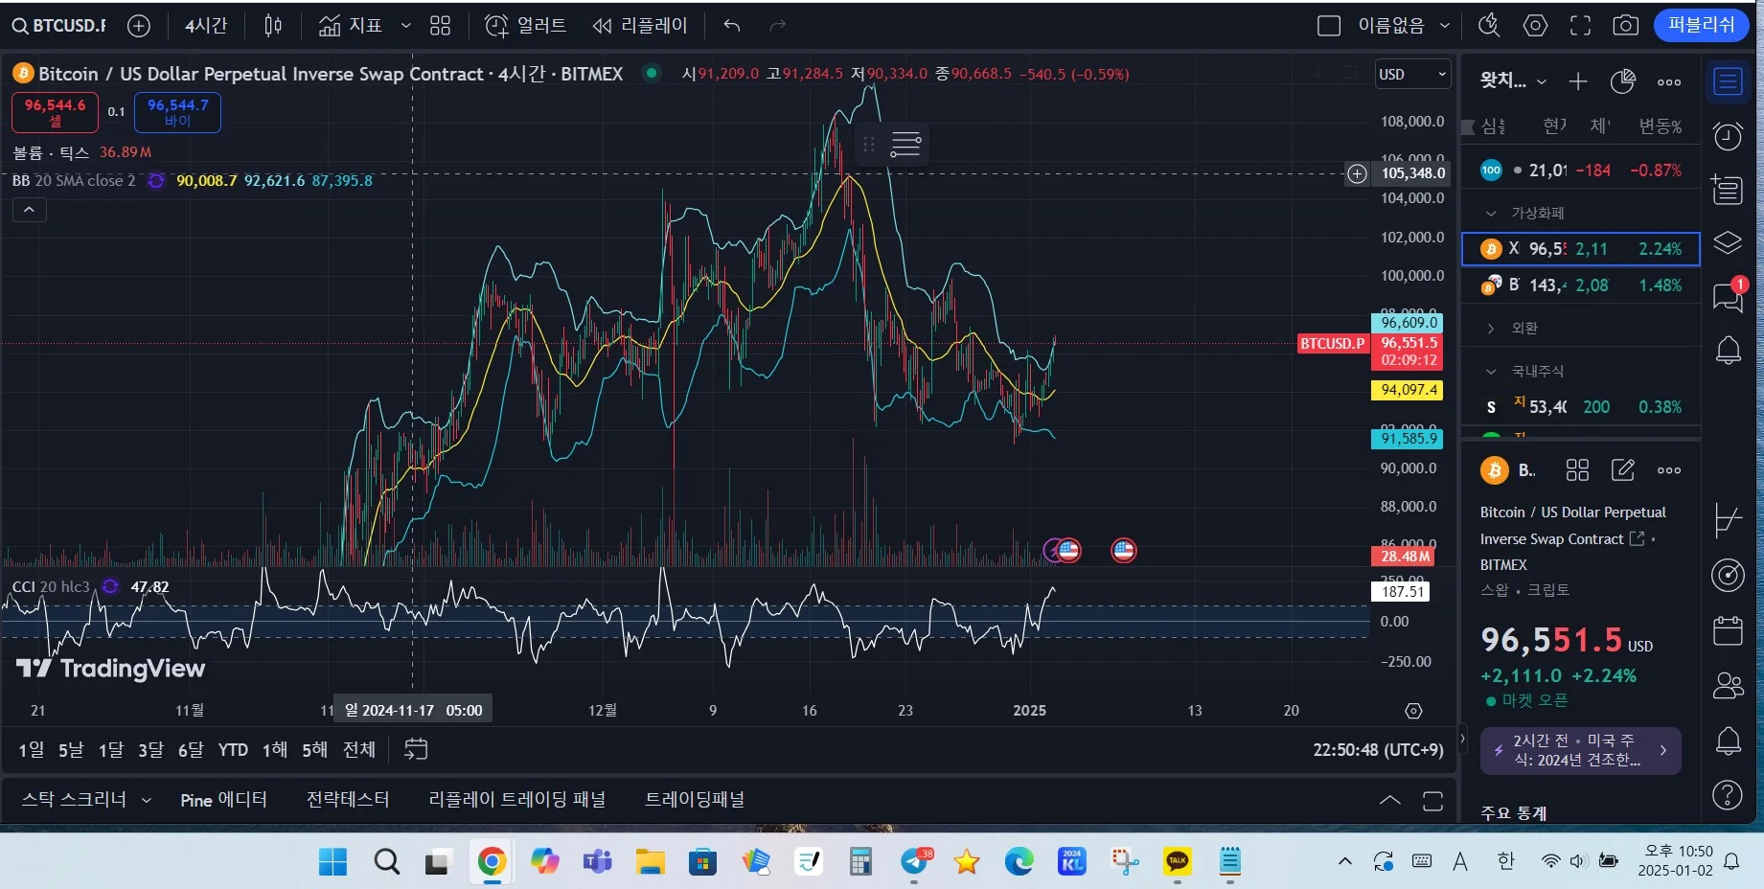This screenshot has height=889, width=1764.
Task: Toggle the unnamed layout checkbox square
Action: (1329, 26)
